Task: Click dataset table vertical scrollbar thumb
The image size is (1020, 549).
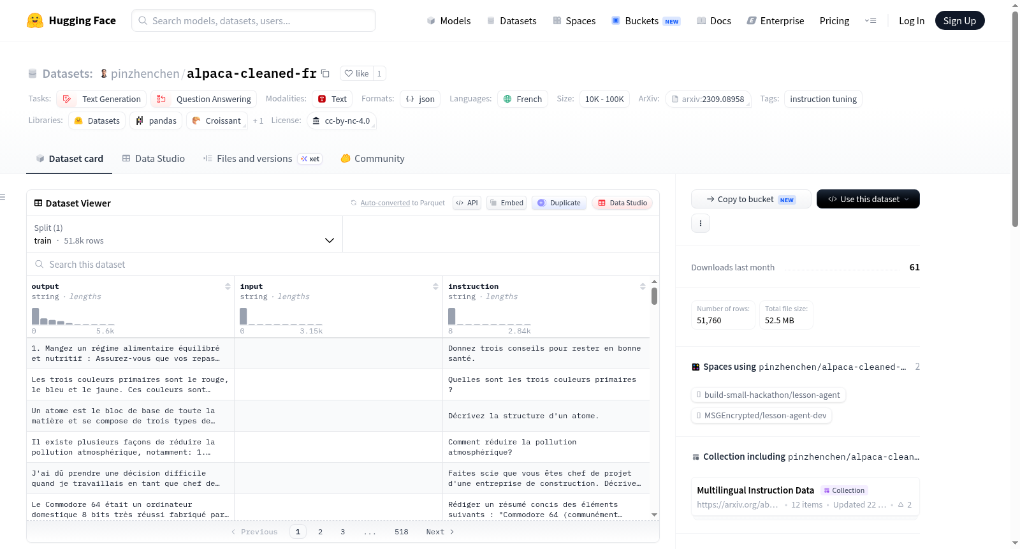Action: [654, 296]
